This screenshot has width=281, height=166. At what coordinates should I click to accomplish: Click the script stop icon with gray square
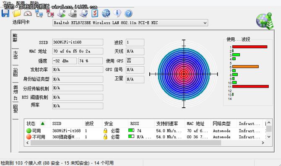click(x=73, y=13)
